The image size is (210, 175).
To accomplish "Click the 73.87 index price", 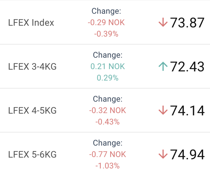I will [x=187, y=22].
